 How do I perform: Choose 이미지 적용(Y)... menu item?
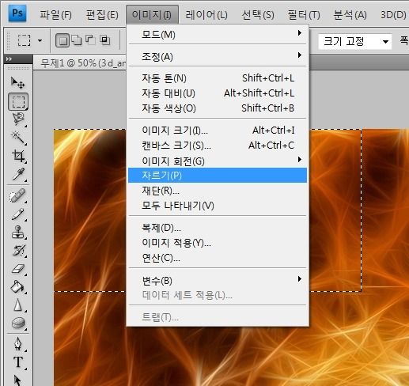218,243
